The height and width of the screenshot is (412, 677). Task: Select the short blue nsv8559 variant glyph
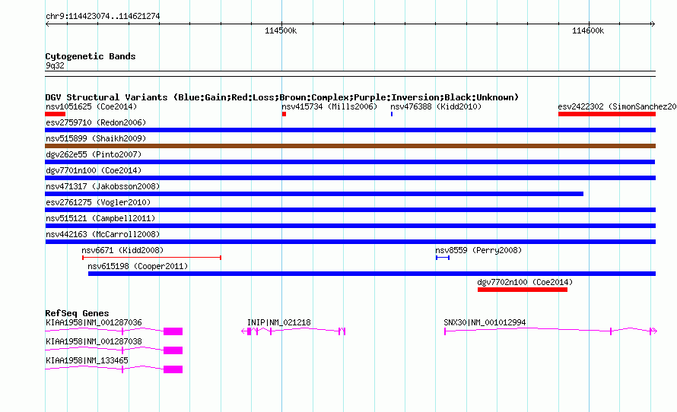click(x=443, y=258)
